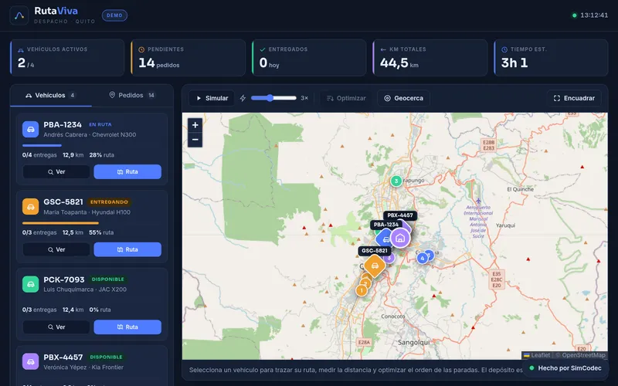This screenshot has width=618, height=386.
Task: Click the green stop 3 map marker
Action: pyautogui.click(x=396, y=181)
